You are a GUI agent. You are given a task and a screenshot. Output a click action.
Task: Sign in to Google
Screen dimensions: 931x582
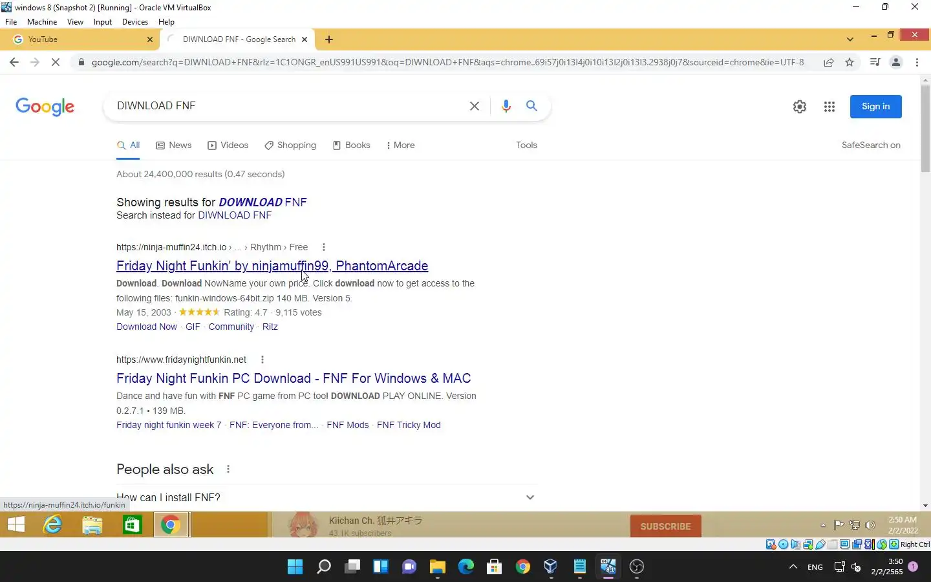point(875,107)
